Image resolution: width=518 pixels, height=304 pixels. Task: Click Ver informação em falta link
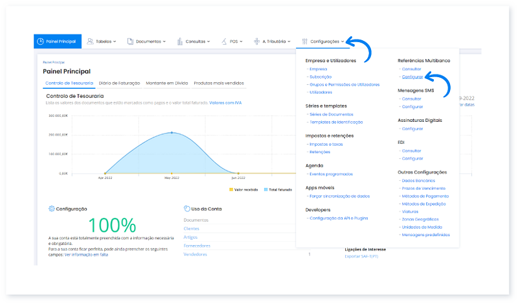(x=86, y=255)
